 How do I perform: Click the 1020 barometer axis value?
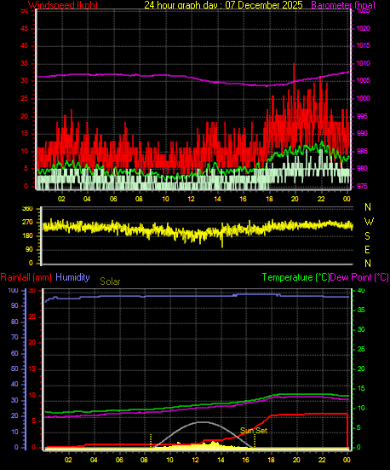363,28
